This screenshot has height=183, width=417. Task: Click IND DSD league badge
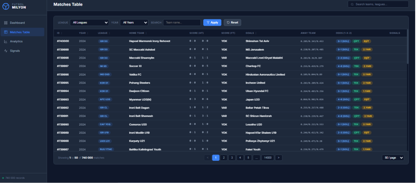pos(105,75)
